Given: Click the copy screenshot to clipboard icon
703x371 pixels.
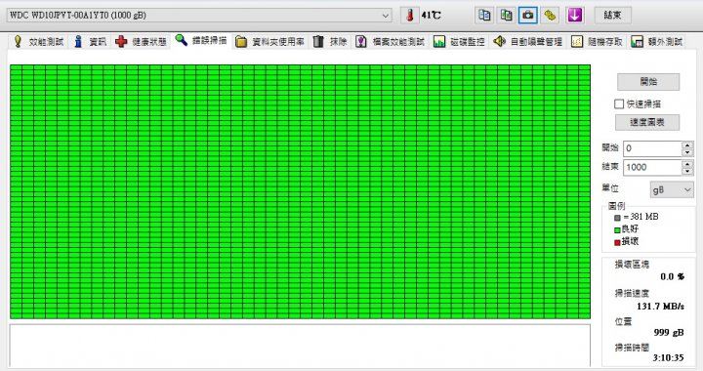Looking at the screenshot, I should click(x=506, y=15).
